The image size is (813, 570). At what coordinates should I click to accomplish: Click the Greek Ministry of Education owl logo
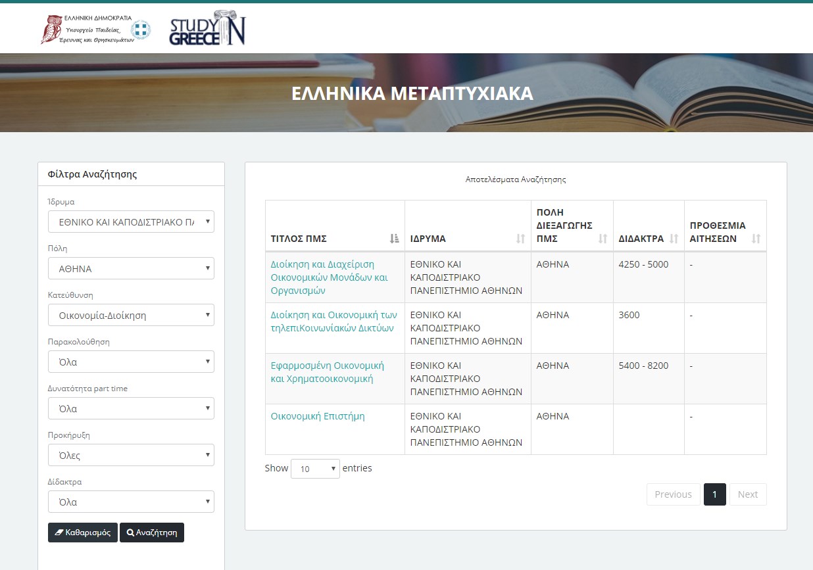[95, 30]
